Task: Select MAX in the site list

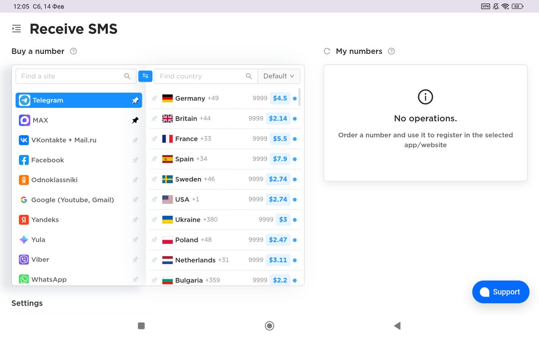Action: coord(79,120)
